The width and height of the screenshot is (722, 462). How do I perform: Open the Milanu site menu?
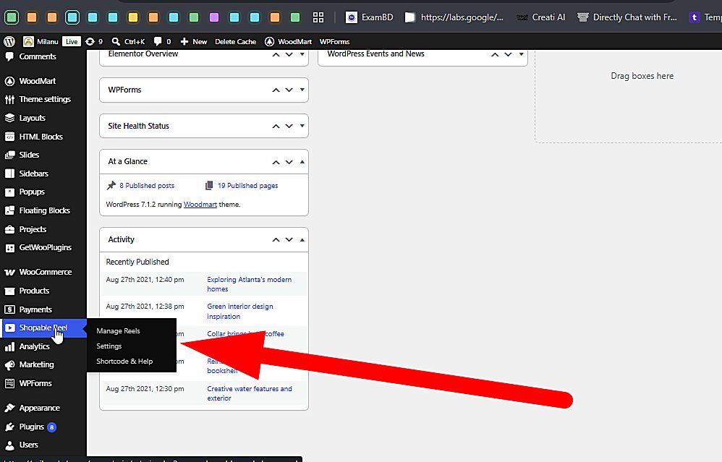pyautogui.click(x=41, y=41)
